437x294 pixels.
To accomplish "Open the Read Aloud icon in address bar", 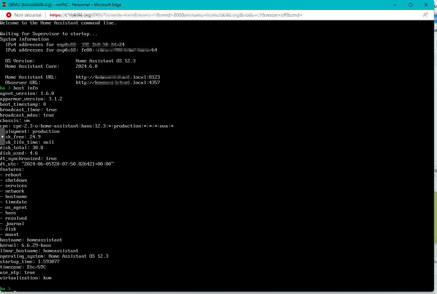I will [x=425, y=15].
